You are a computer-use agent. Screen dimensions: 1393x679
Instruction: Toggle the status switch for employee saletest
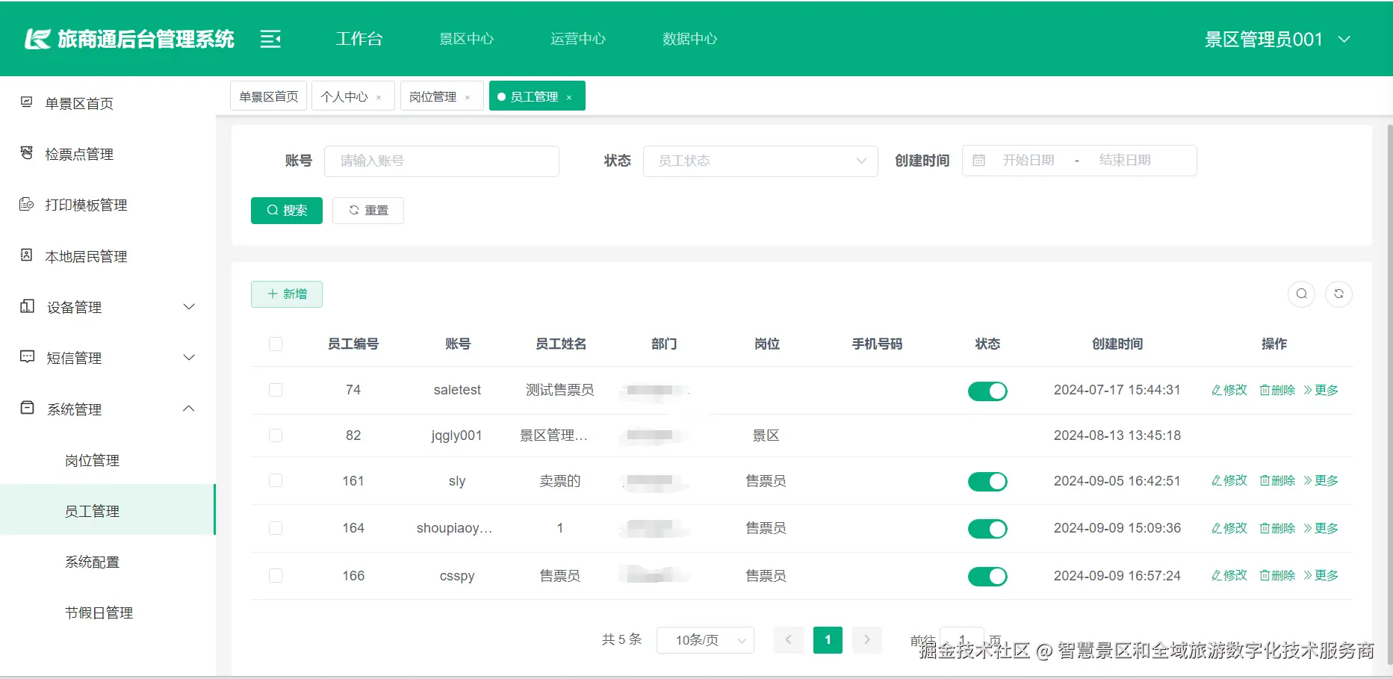click(987, 391)
